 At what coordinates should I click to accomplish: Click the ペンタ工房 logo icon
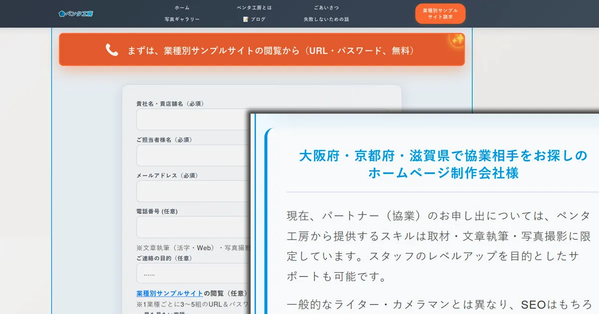coord(62,13)
